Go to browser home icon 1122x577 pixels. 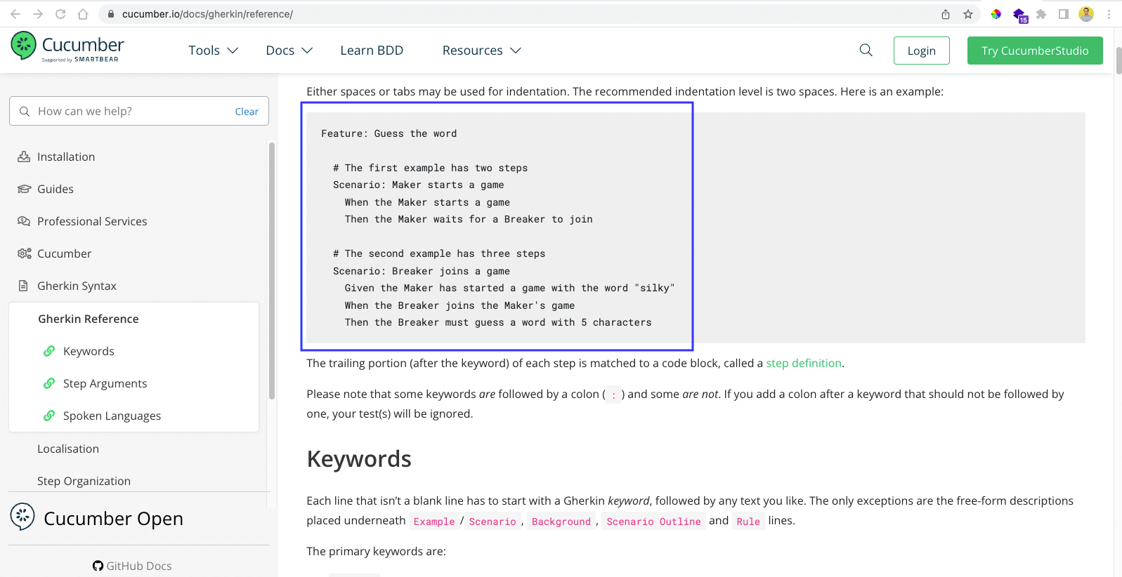coord(83,14)
